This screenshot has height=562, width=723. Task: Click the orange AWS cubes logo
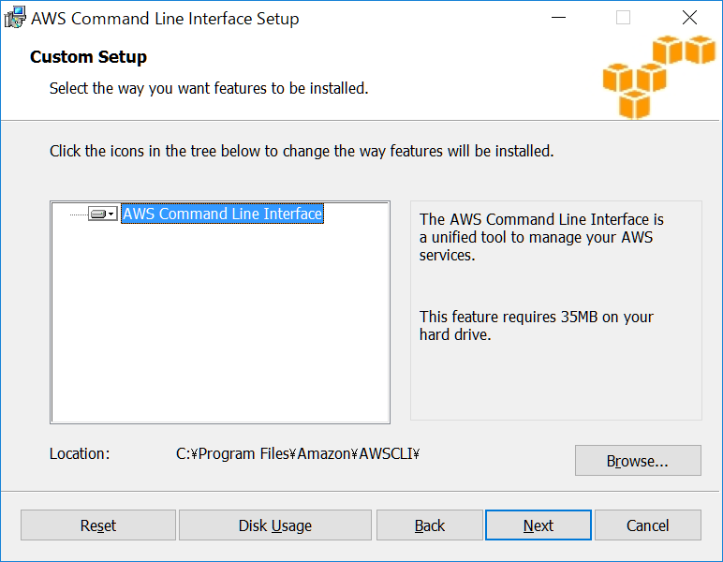coord(658,77)
